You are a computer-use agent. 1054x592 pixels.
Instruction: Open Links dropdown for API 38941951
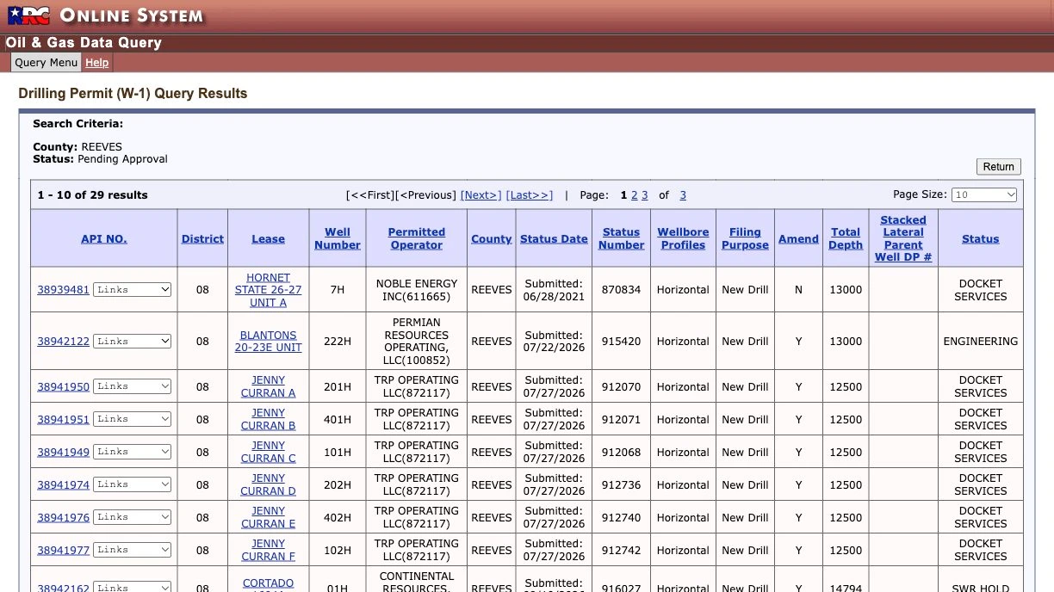click(x=133, y=419)
